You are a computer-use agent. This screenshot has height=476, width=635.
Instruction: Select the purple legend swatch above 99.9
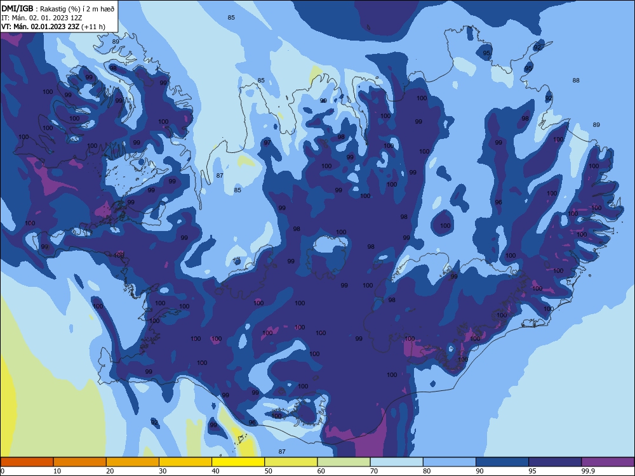(608, 462)
